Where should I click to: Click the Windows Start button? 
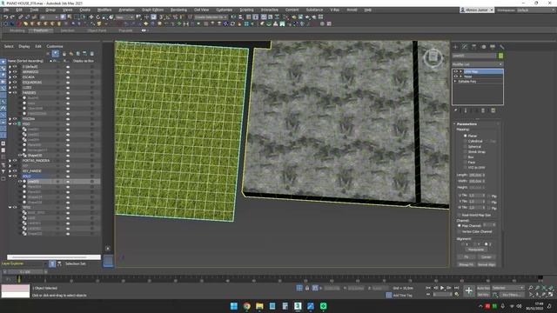pos(234,306)
